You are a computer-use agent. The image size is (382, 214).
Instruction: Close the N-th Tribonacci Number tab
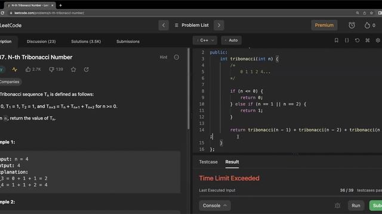pos(52,5)
